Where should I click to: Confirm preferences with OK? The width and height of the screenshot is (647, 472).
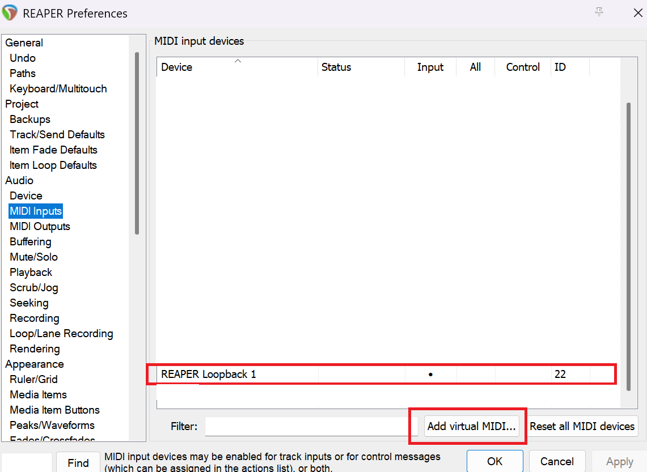click(x=494, y=461)
